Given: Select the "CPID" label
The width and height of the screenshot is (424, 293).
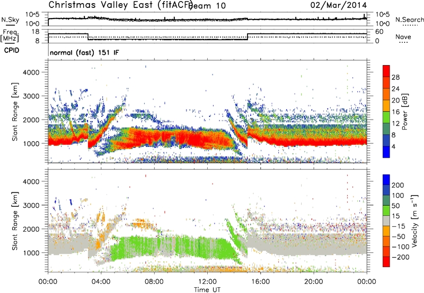Looking at the screenshot, I should tap(12, 50).
